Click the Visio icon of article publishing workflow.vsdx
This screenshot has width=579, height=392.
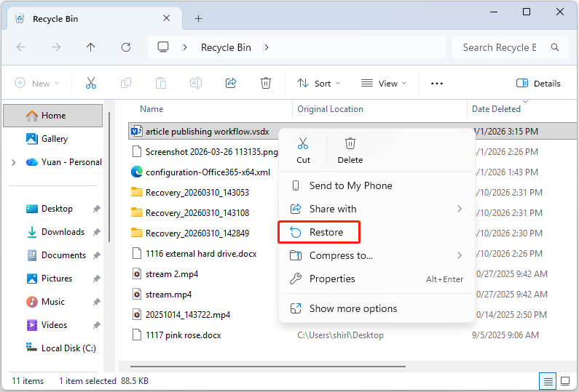pyautogui.click(x=137, y=131)
